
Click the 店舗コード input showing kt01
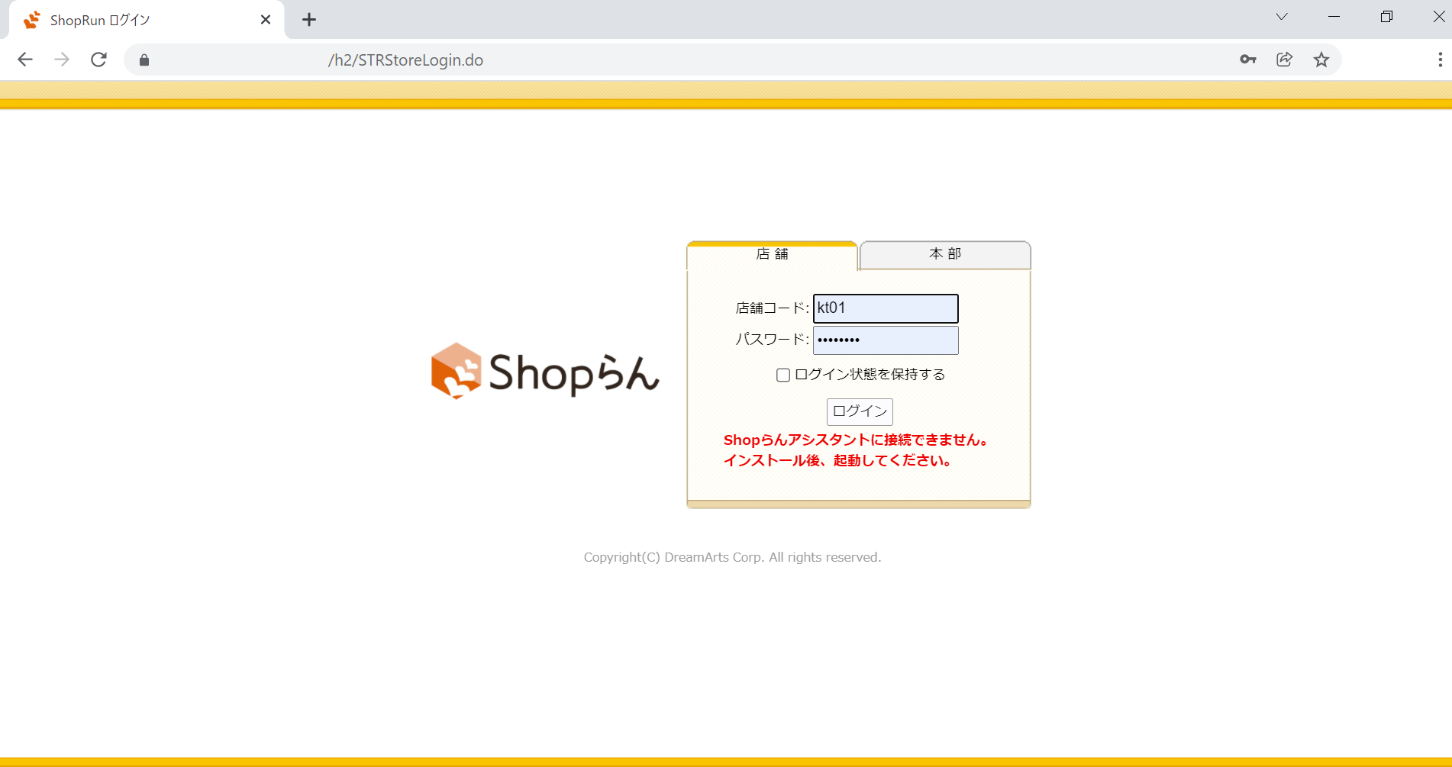(x=885, y=308)
